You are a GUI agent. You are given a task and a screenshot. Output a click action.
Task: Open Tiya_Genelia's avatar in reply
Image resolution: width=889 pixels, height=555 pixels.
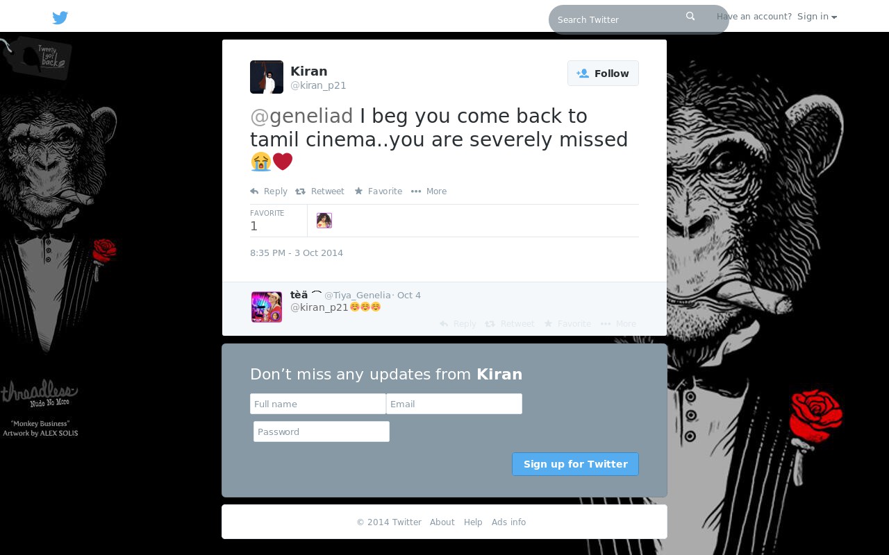(267, 307)
